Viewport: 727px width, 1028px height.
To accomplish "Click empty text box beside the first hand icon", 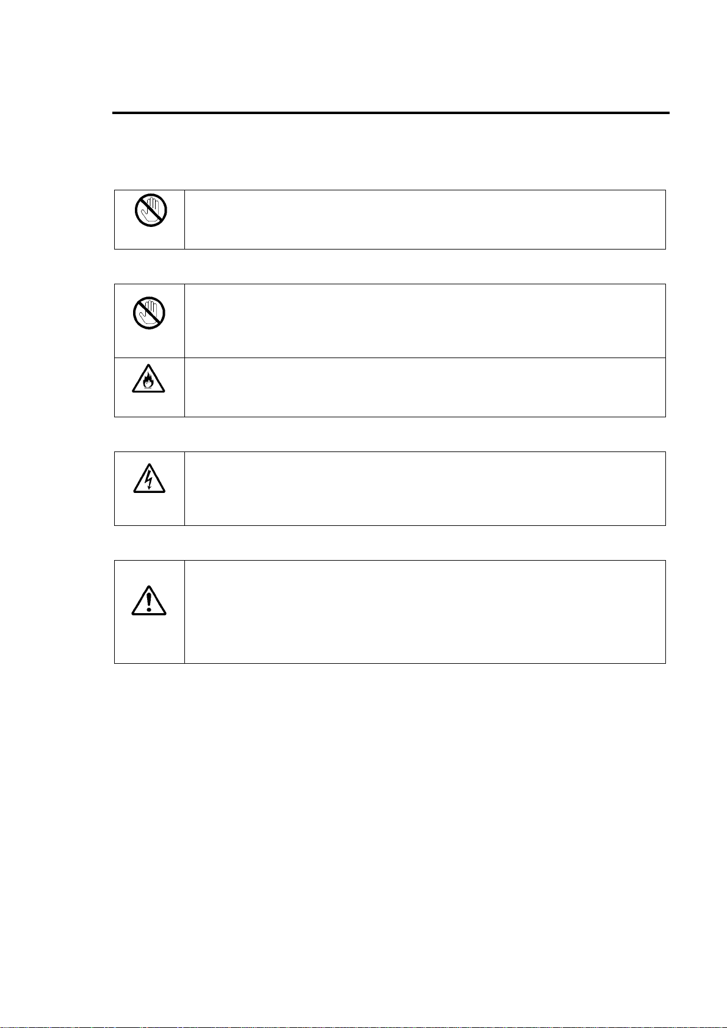I will pyautogui.click(x=425, y=220).
